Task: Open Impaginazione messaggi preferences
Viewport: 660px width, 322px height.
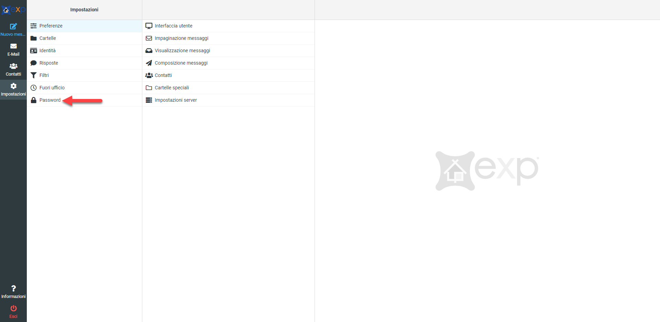Action: [x=228, y=38]
